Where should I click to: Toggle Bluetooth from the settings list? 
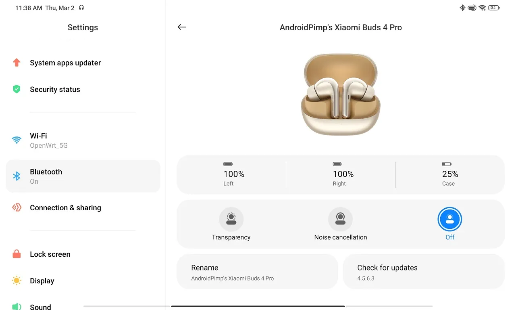tap(83, 176)
